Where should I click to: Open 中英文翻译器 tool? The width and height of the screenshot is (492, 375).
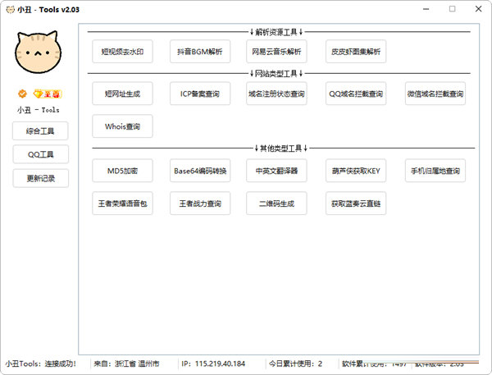[276, 171]
